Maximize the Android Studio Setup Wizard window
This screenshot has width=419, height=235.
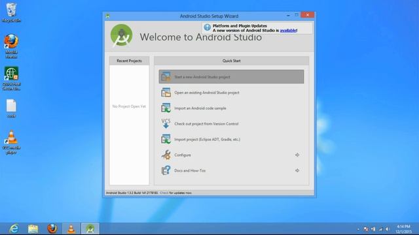297,15
